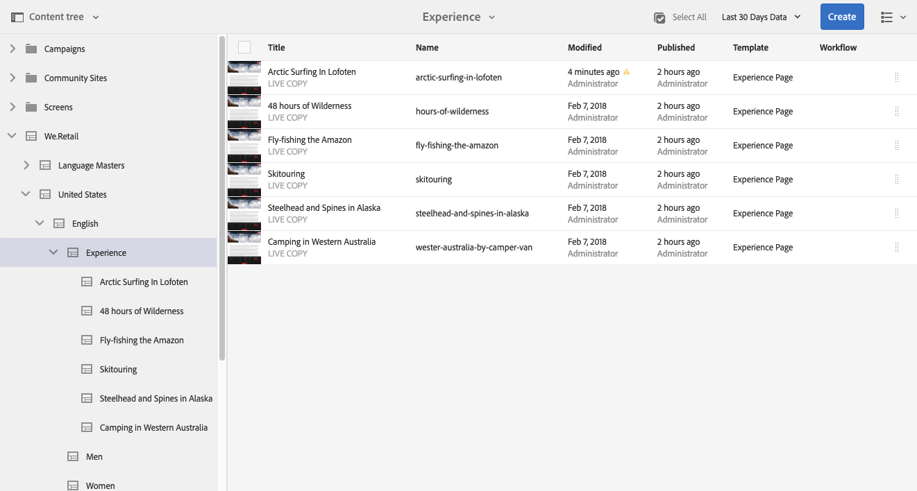This screenshot has height=491, width=917.
Task: Select the Fly-fishing the Amazon row thumbnail
Action: pyautogui.click(x=244, y=146)
